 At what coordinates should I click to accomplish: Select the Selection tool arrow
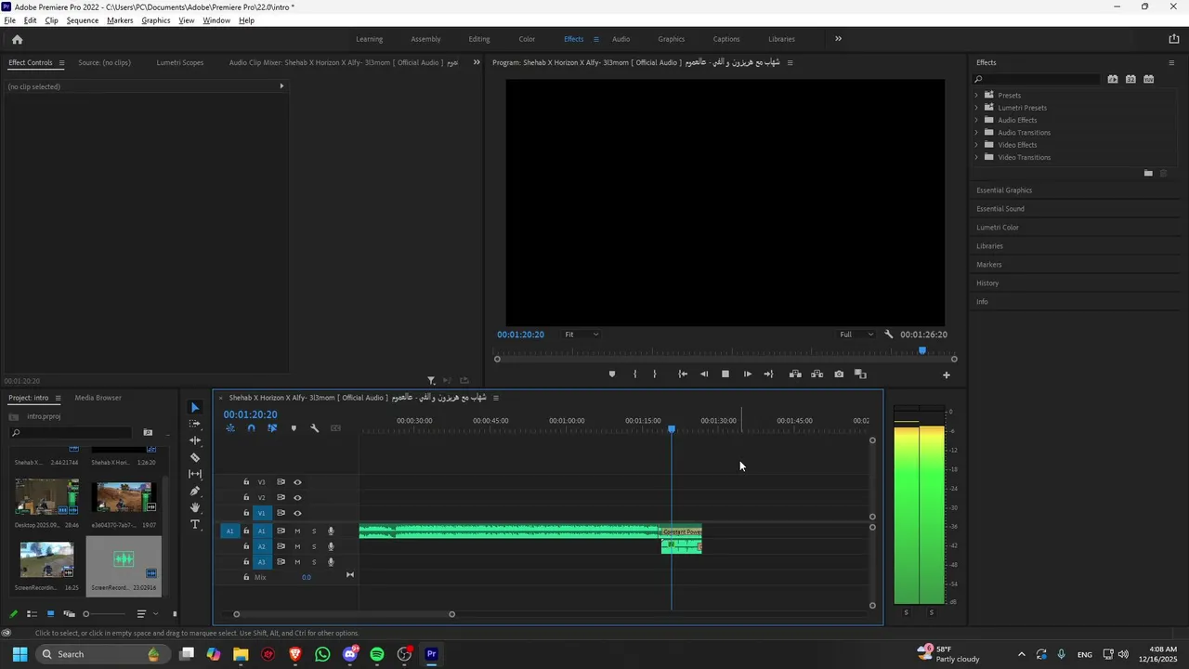(x=195, y=408)
